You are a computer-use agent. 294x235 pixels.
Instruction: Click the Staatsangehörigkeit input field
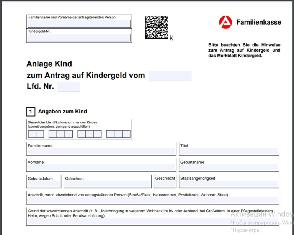229,184
